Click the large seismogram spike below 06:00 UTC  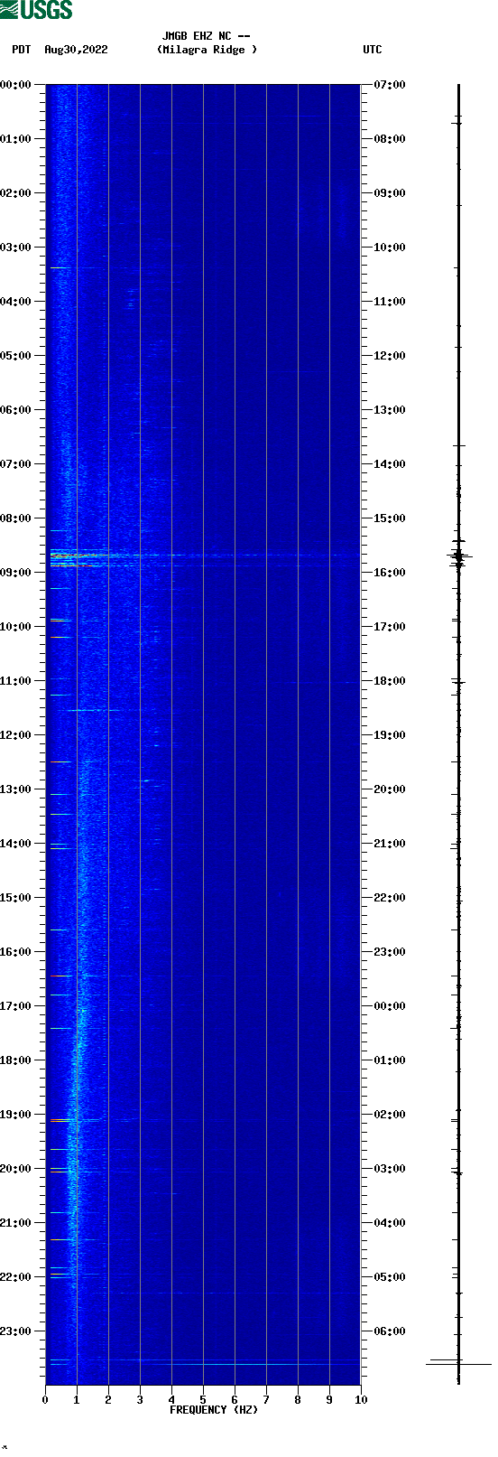pos(458,1363)
